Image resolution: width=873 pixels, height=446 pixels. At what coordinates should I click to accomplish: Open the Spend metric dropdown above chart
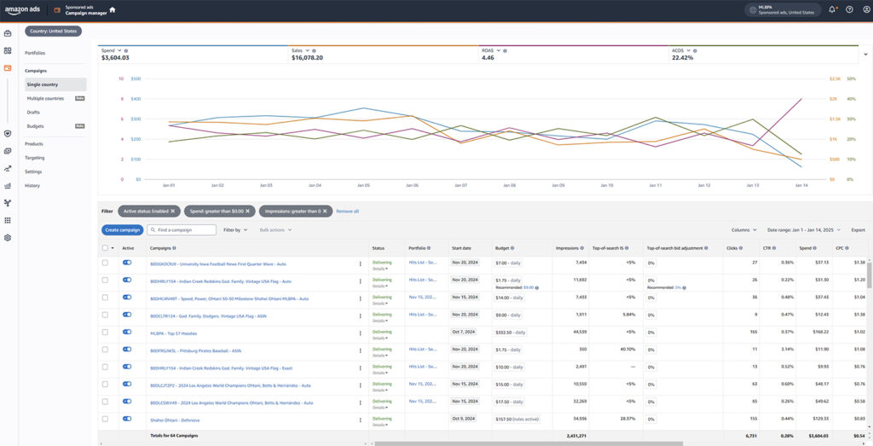coord(119,50)
